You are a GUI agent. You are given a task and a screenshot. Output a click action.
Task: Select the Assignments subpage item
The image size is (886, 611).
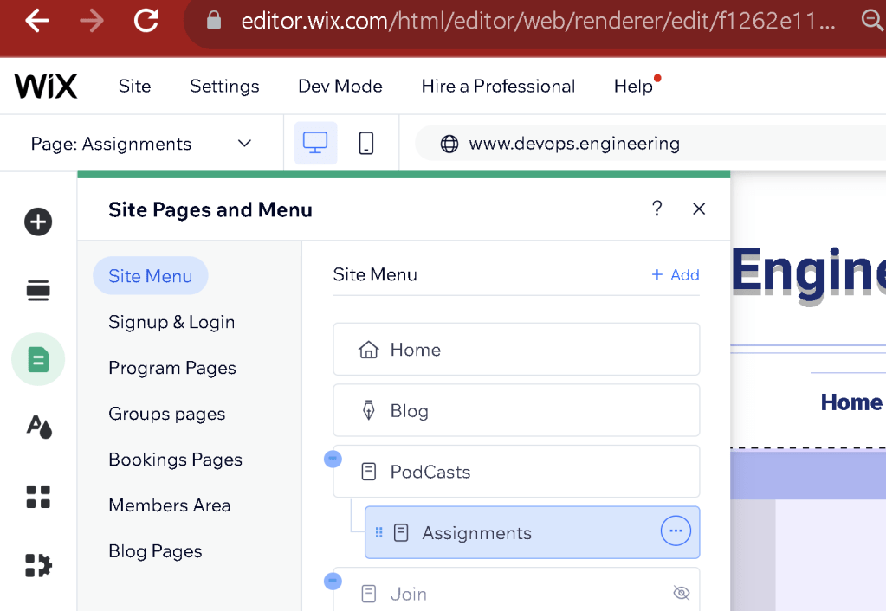click(533, 532)
